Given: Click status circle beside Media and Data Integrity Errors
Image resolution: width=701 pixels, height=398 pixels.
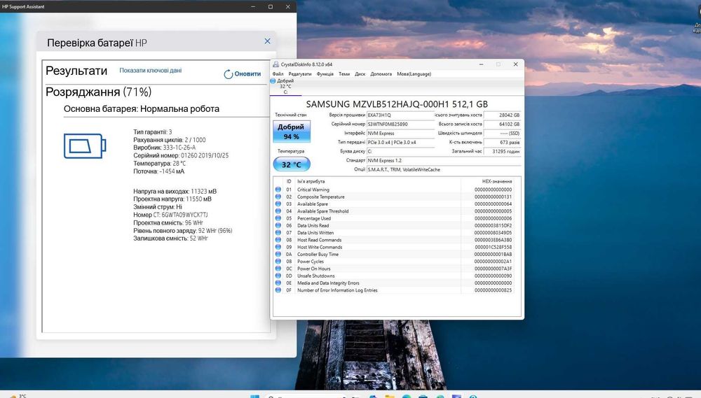Looking at the screenshot, I should pyautogui.click(x=278, y=283).
